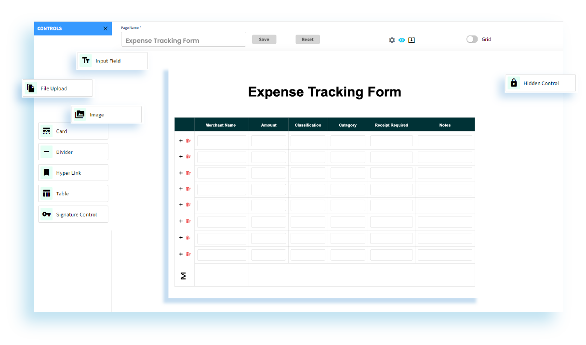Delete the first row with the trash icon
This screenshot has height=345, width=586.
tap(188, 141)
